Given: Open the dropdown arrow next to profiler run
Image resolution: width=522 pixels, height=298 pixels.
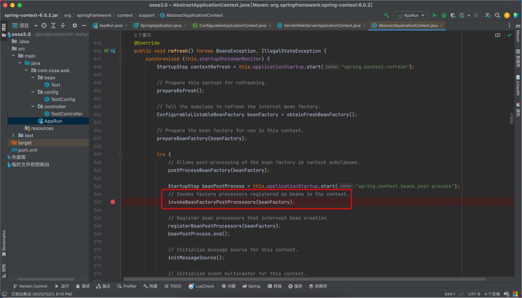Looking at the screenshot, I should click(x=469, y=15).
